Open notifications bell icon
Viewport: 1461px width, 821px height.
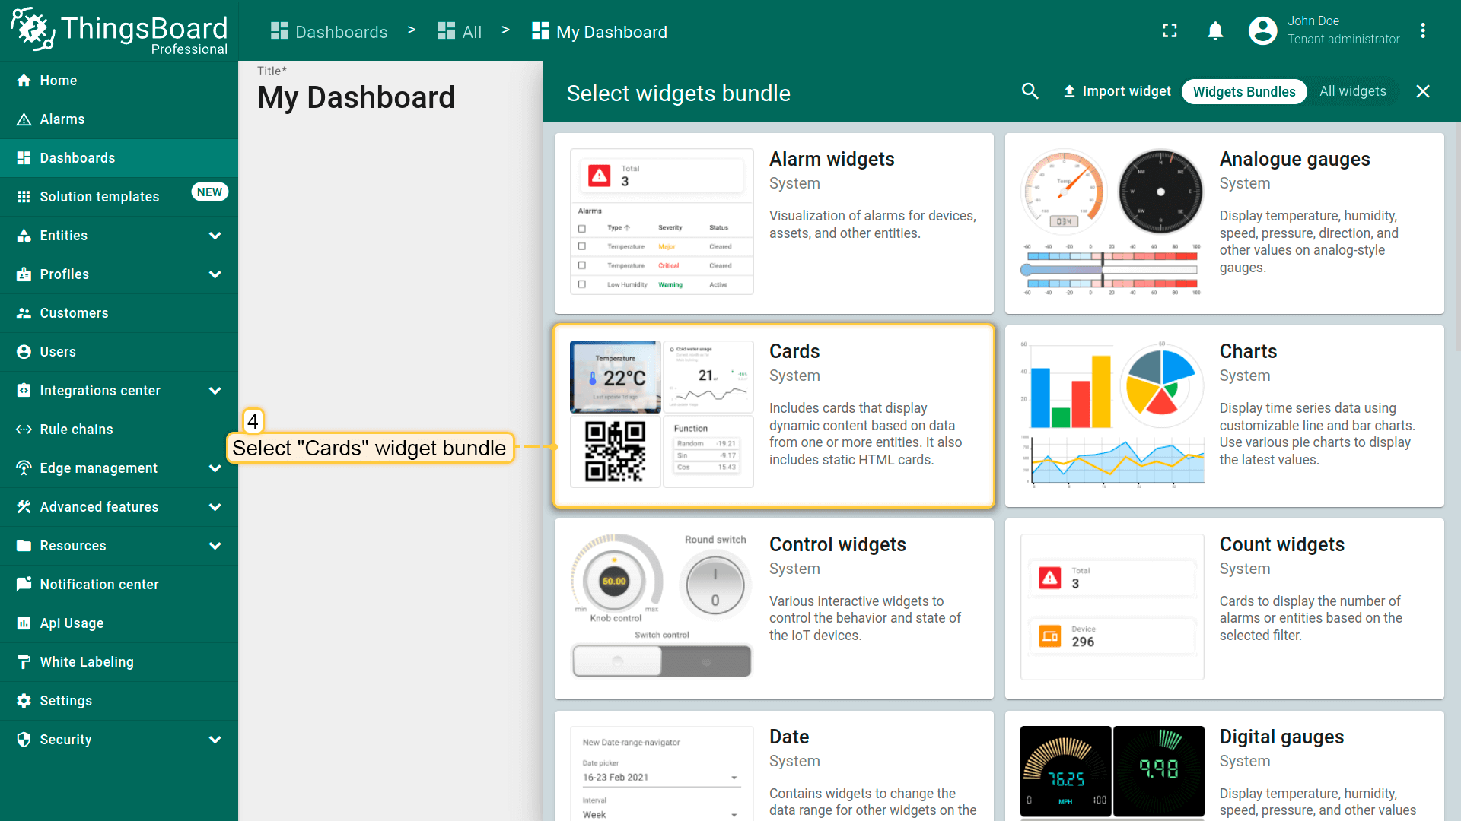(x=1215, y=31)
